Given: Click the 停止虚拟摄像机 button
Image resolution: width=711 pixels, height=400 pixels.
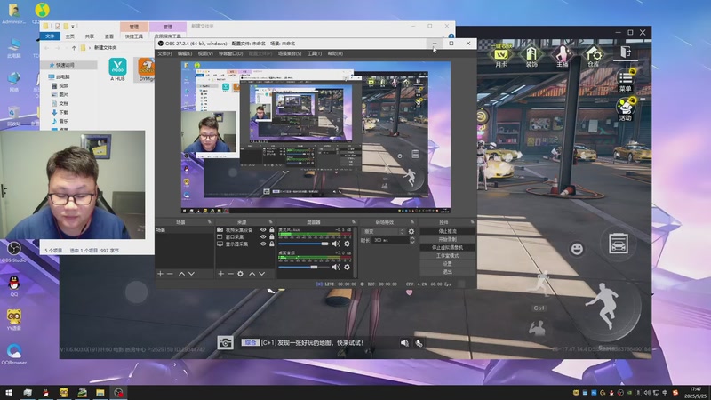Looking at the screenshot, I should click(x=448, y=248).
